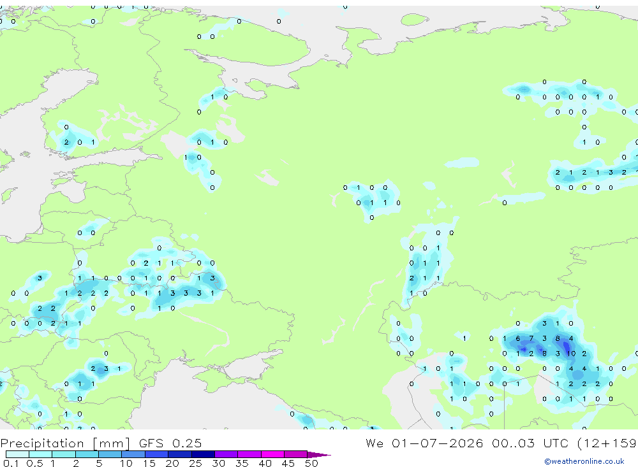
Task: Click the '35' legend scale label
Action: pyautogui.click(x=242, y=463)
